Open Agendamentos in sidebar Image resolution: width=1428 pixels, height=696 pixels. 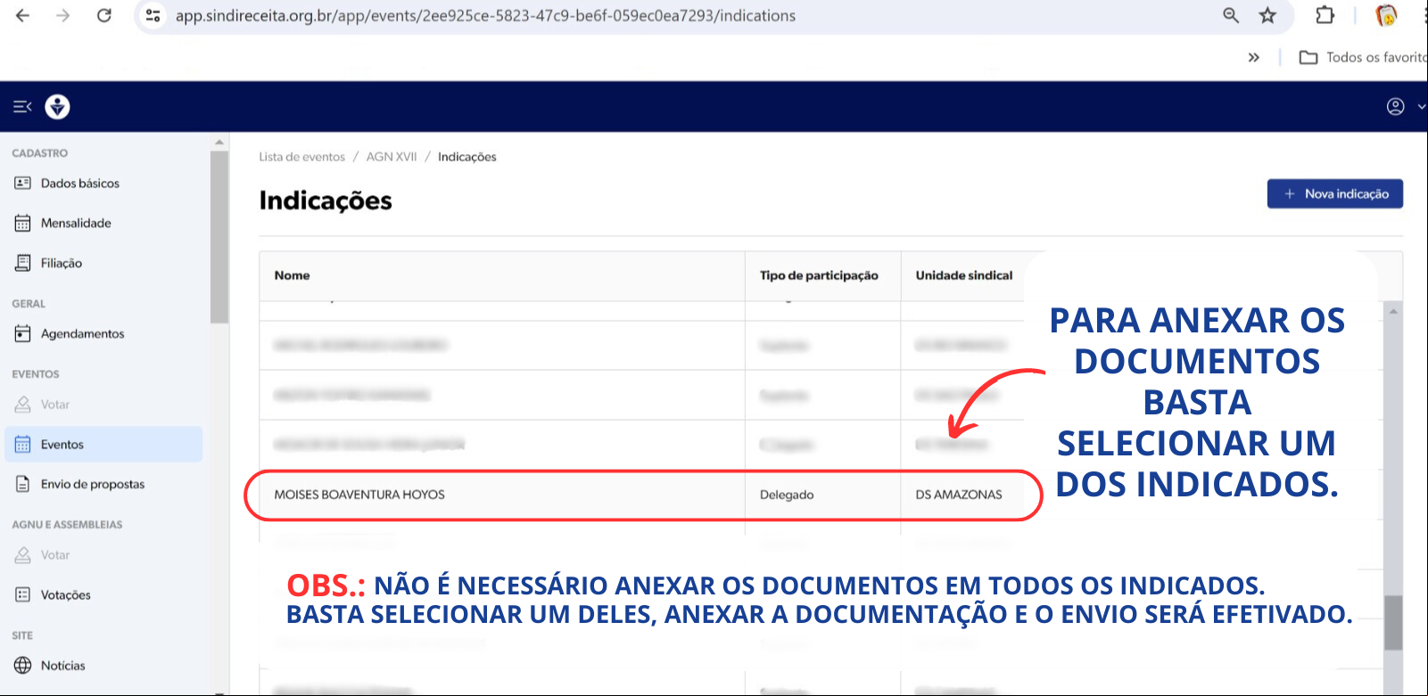pyautogui.click(x=103, y=333)
